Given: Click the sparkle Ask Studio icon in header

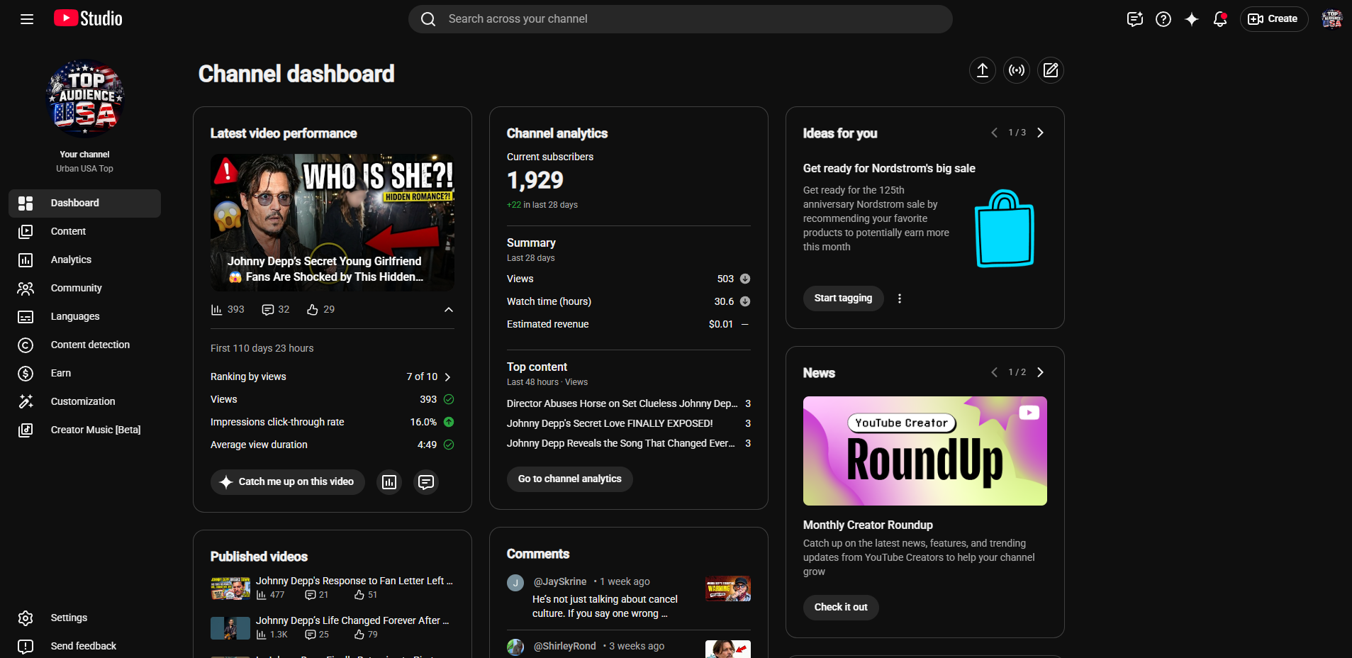Looking at the screenshot, I should click(x=1192, y=19).
